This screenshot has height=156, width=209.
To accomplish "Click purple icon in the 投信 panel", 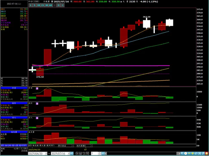I will 37,103.
